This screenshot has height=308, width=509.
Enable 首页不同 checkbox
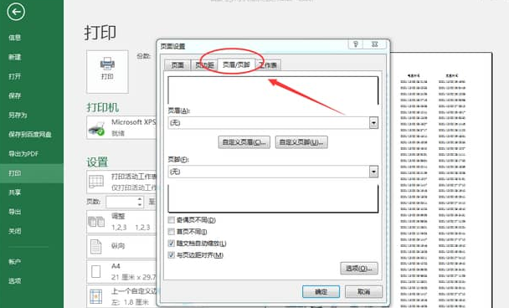click(172, 232)
